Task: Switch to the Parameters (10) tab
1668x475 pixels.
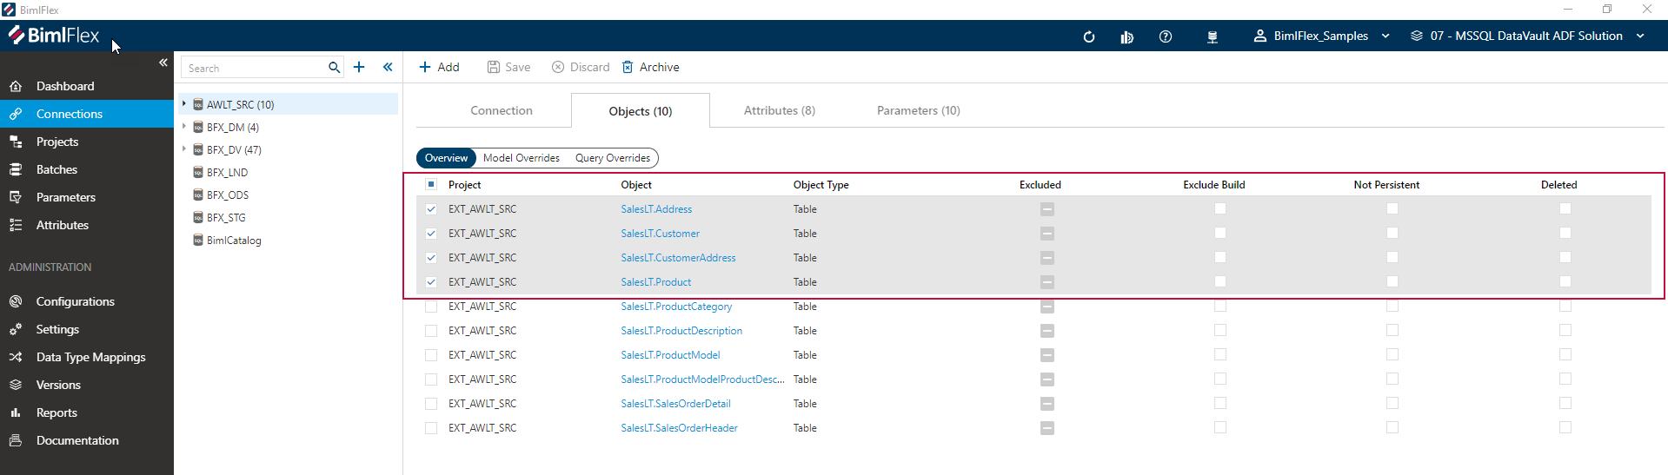Action: coord(918,110)
